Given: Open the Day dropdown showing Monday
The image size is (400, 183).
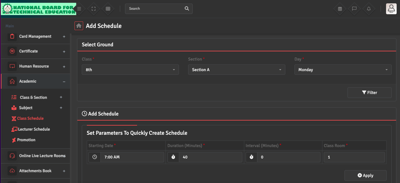Looking at the screenshot, I should (343, 70).
